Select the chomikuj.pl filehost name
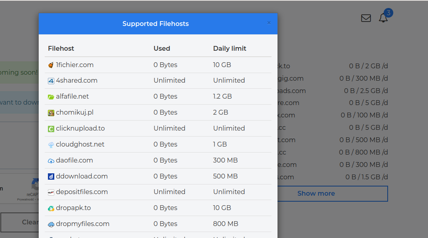Viewport: 428px width, 238px height. (x=75, y=112)
